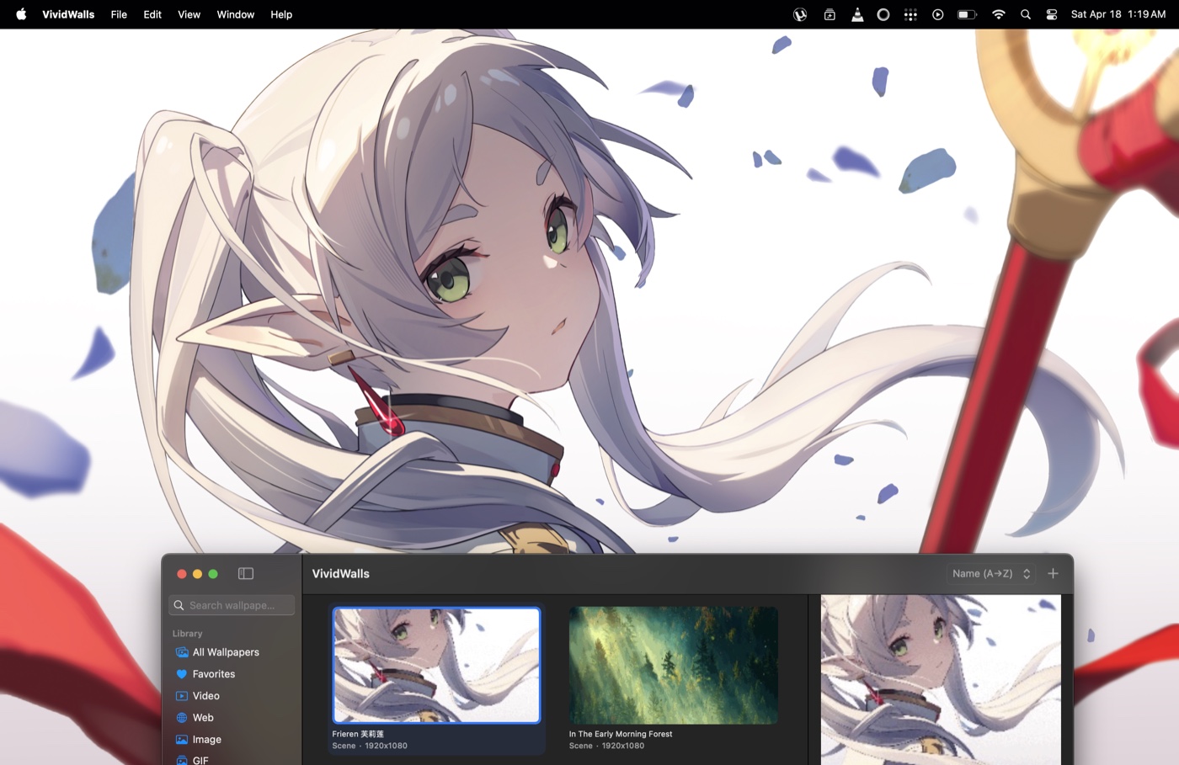Open the View menu
The height and width of the screenshot is (765, 1179).
click(x=189, y=14)
